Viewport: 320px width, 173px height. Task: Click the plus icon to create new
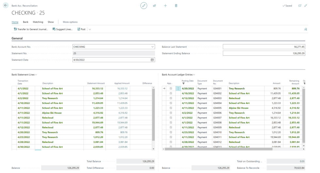point(165,6)
